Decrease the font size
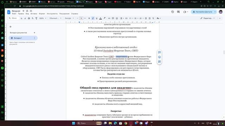Image resolution: width=225 pixels, height=126 pixels. coord(77,18)
